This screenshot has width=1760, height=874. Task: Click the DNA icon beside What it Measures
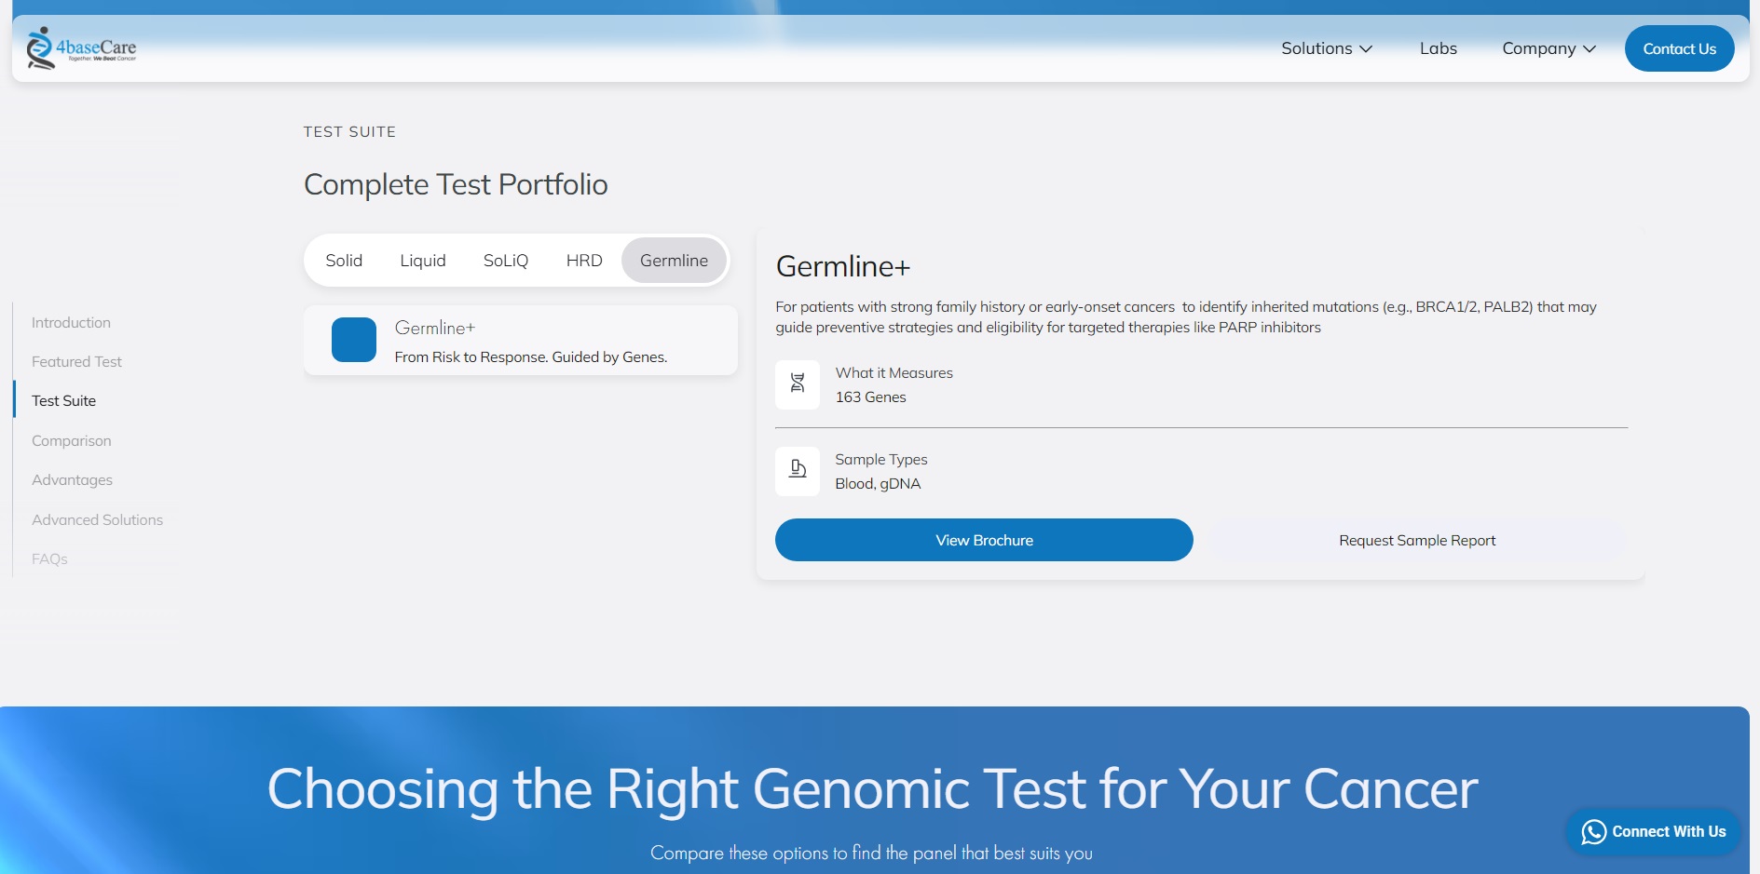[x=798, y=383]
